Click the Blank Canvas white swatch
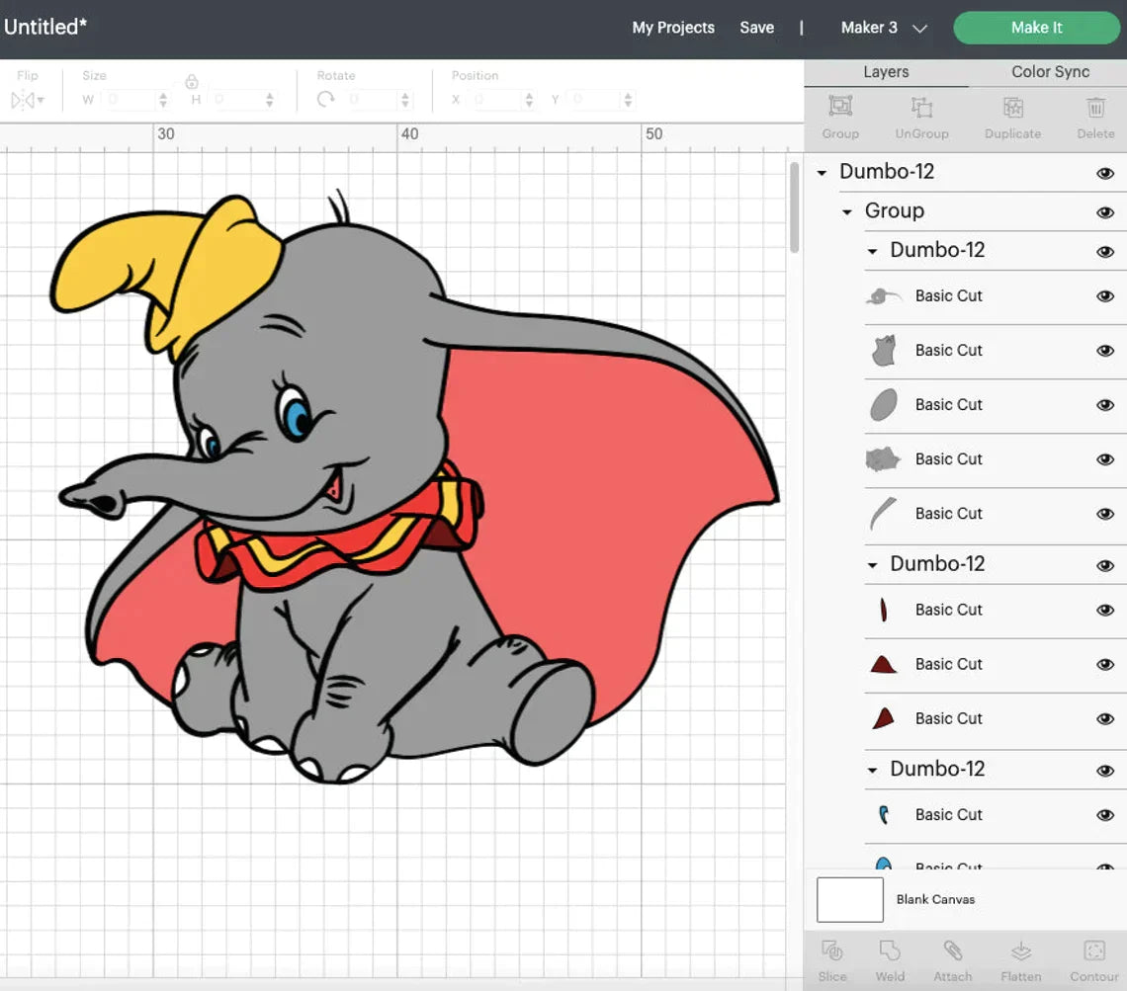1127x991 pixels. click(x=850, y=899)
